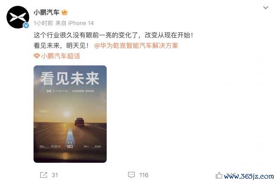Open the 看见未来 poster image
Viewport: 277px width, 183px height.
pyautogui.click(x=70, y=114)
